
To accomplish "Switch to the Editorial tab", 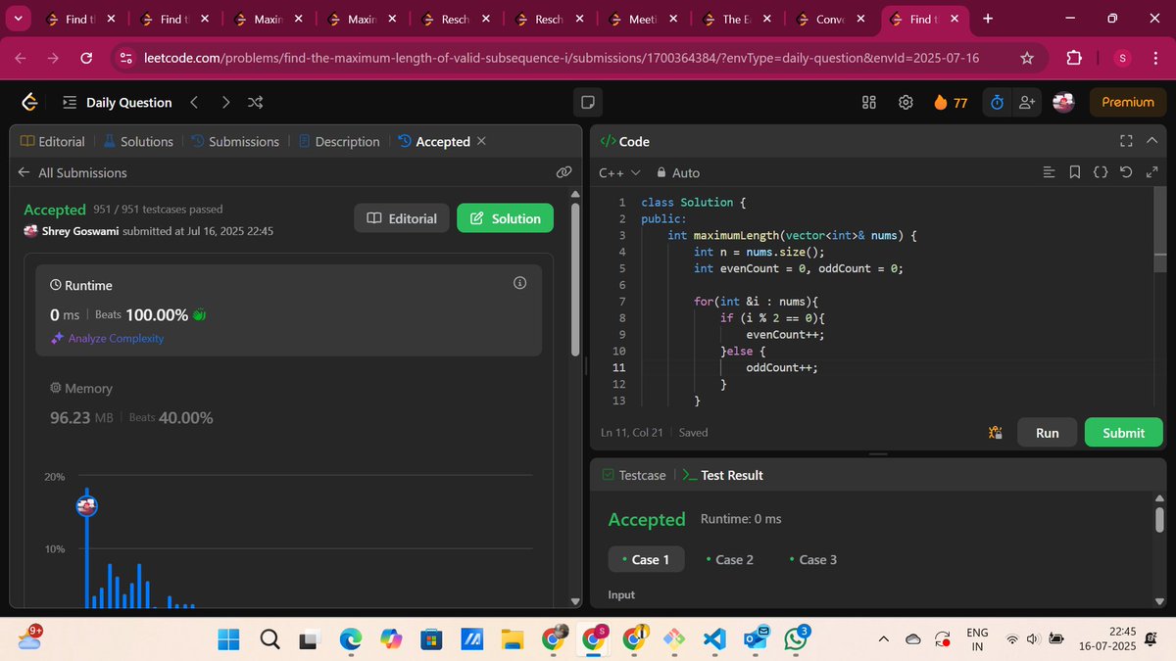I will coord(53,141).
